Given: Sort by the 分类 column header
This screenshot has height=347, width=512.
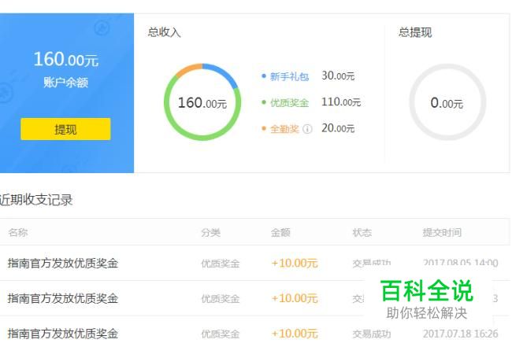Looking at the screenshot, I should click(210, 232).
